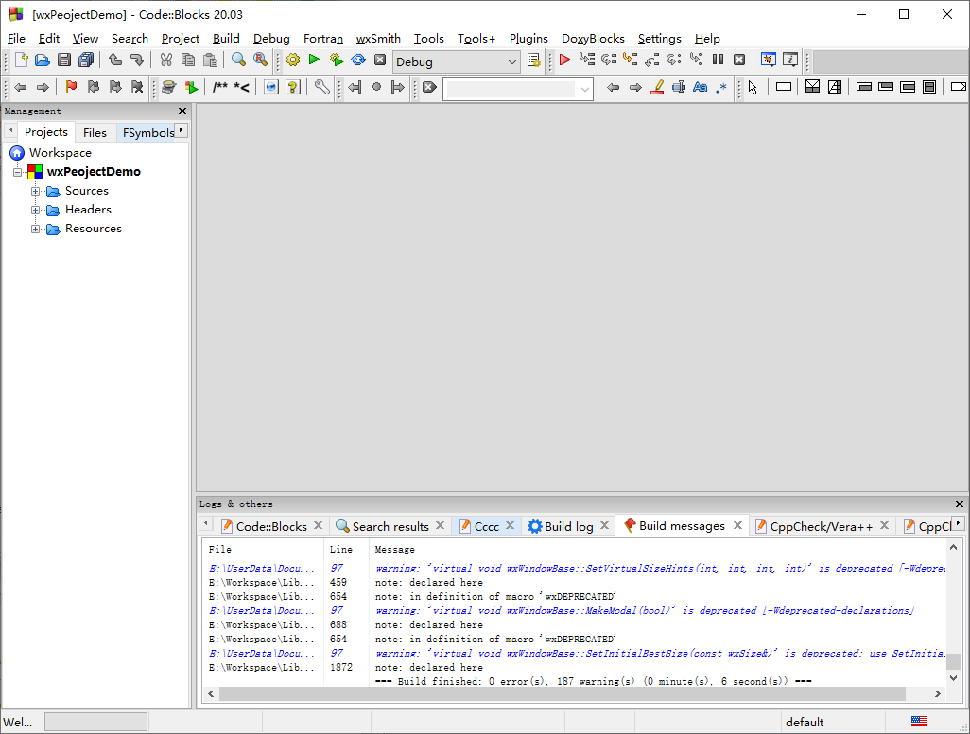Click the Break debugger pause icon
Viewport: 970px width, 734px height.
click(x=718, y=60)
